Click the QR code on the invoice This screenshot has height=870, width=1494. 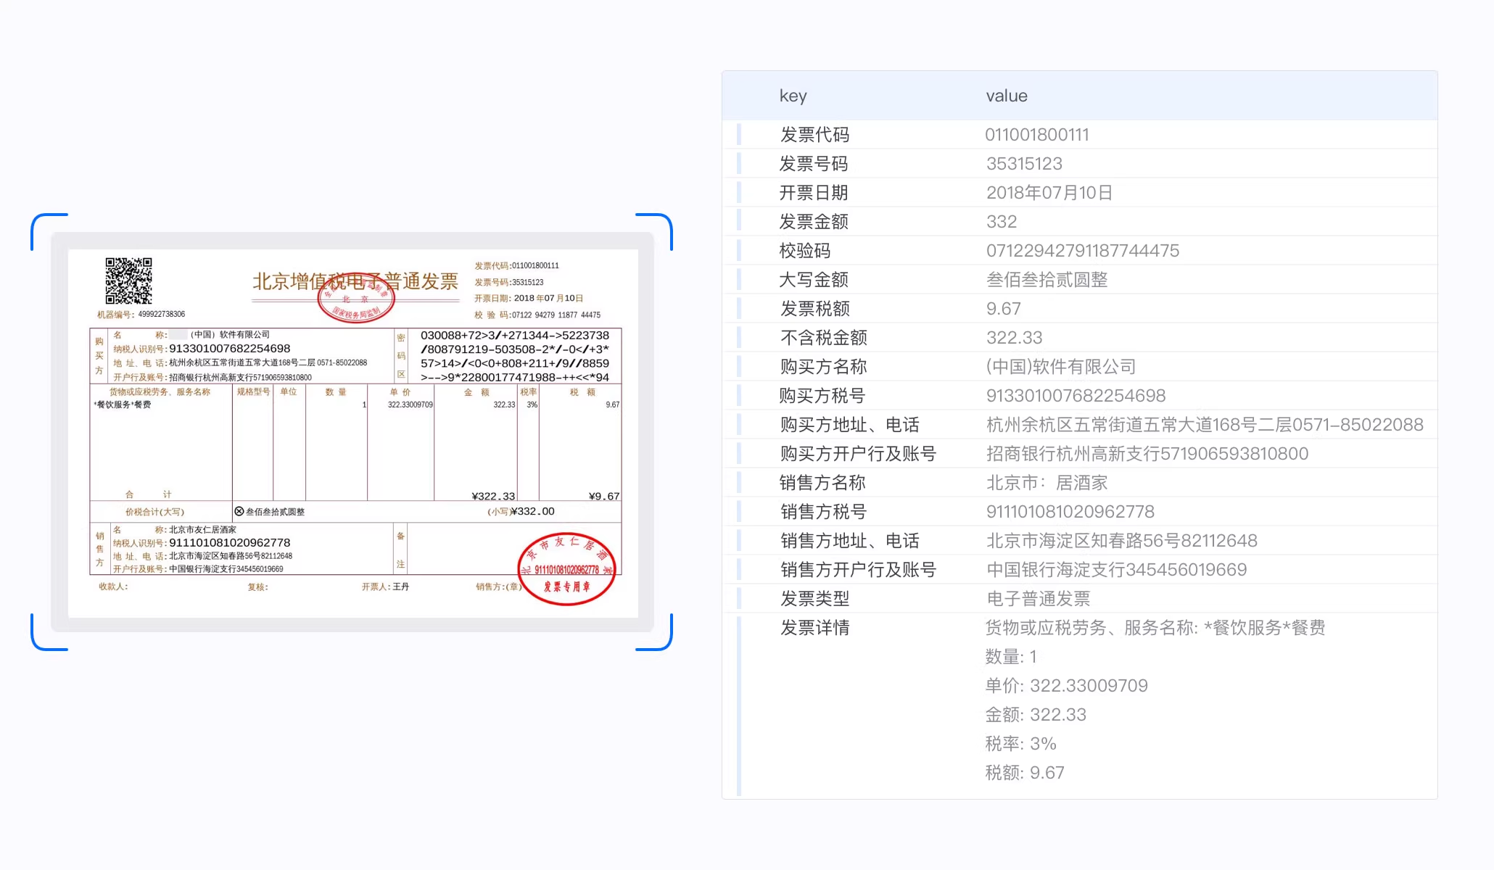click(128, 281)
